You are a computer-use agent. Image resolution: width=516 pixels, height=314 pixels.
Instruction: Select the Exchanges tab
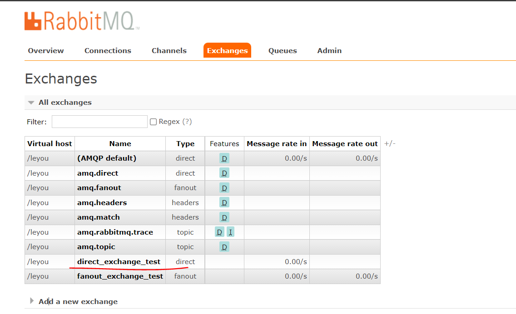pos(227,50)
